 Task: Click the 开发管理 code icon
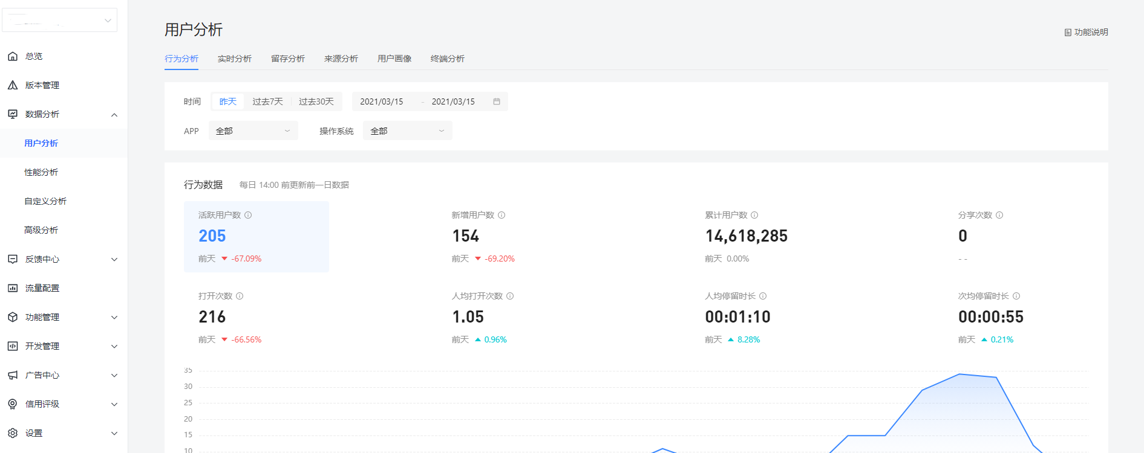tap(13, 346)
